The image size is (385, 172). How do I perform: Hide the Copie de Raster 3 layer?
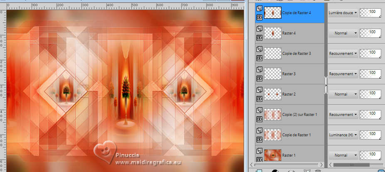pos(259,58)
